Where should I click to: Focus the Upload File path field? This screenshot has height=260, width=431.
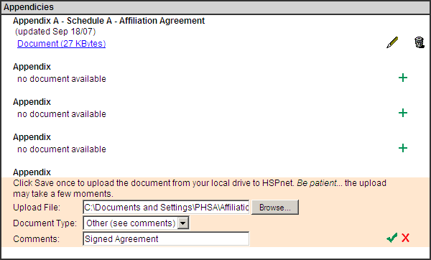pos(166,208)
